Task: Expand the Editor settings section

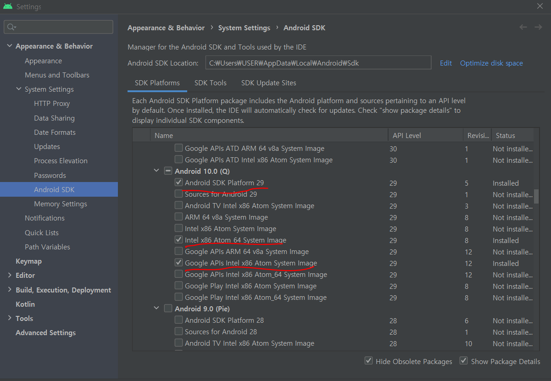Action: coord(9,276)
